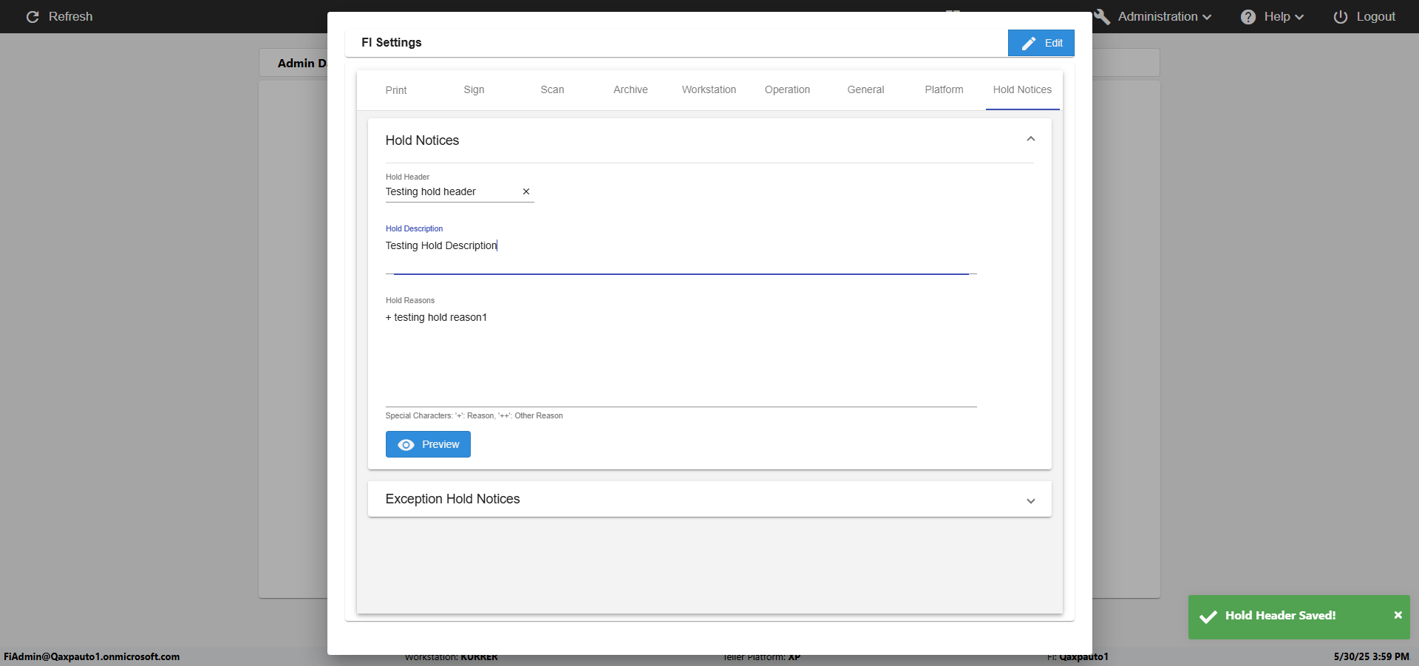Select the Archive tab
This screenshot has height=666, width=1419.
pyautogui.click(x=630, y=90)
